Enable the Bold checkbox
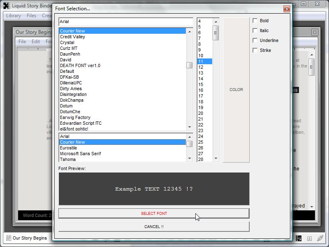The height and width of the screenshot is (247, 329). point(255,21)
